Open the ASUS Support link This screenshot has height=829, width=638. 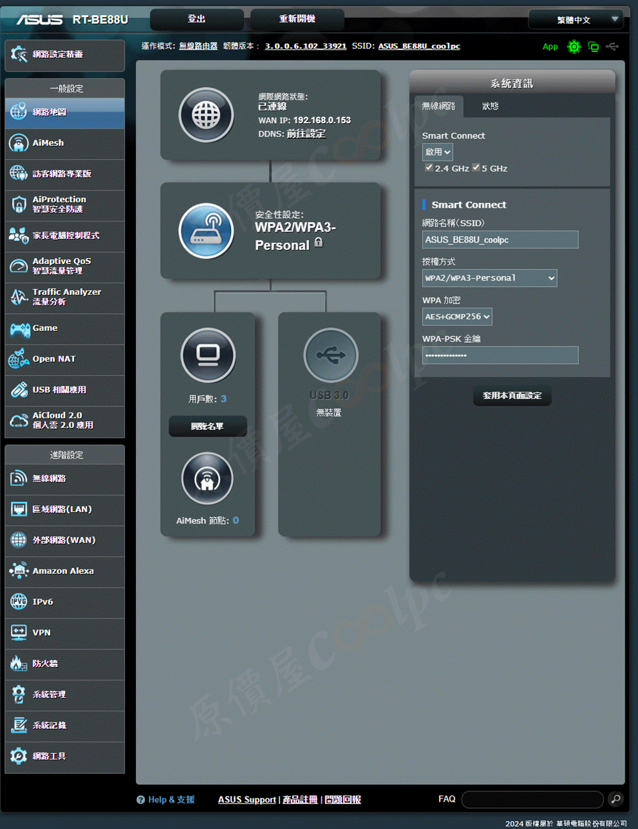pos(247,800)
